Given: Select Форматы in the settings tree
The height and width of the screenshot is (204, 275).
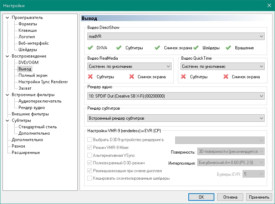Looking at the screenshot, I should (x=28, y=24).
